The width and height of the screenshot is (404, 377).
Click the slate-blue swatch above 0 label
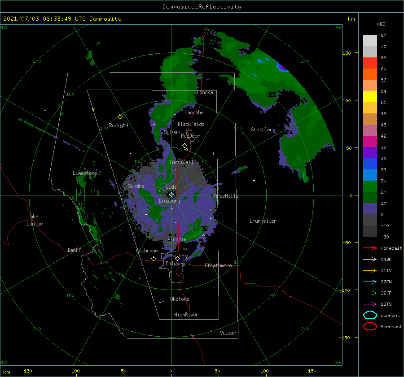click(370, 209)
